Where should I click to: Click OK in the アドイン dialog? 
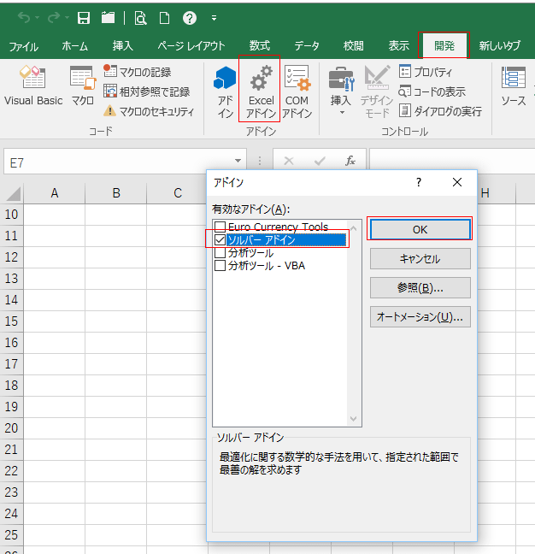point(420,229)
